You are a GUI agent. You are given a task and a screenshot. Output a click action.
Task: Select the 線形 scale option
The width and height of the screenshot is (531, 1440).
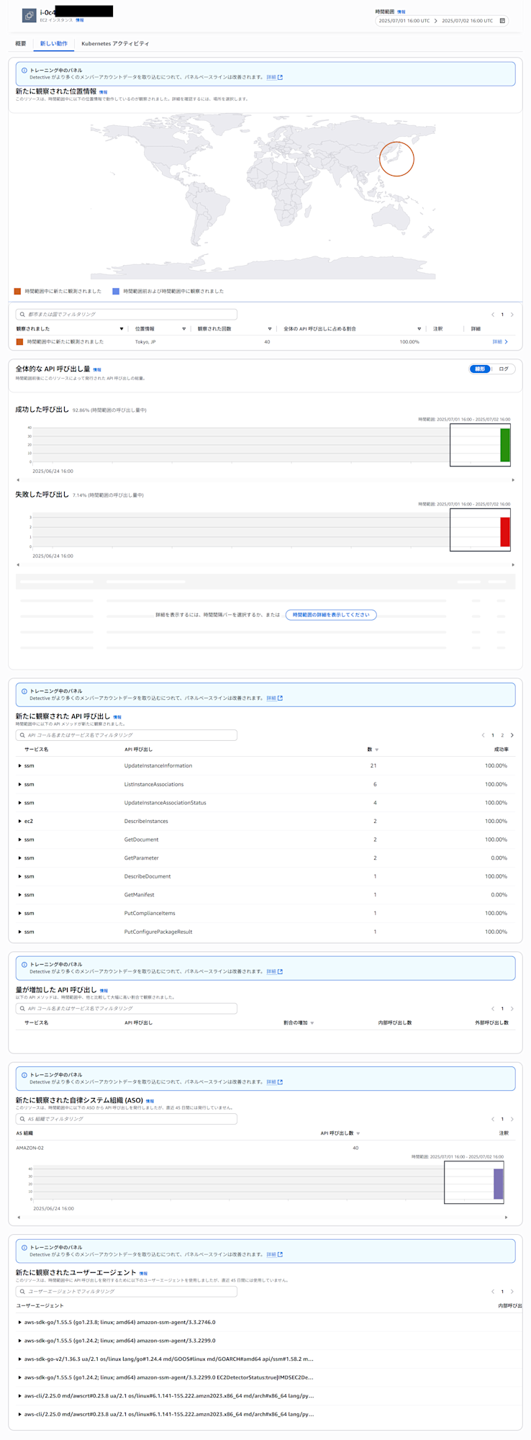pyautogui.click(x=480, y=369)
